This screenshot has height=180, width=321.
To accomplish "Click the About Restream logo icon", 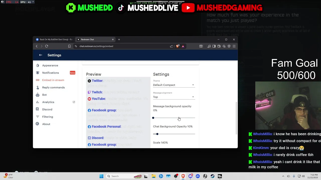I will pyautogui.click(x=37, y=124).
